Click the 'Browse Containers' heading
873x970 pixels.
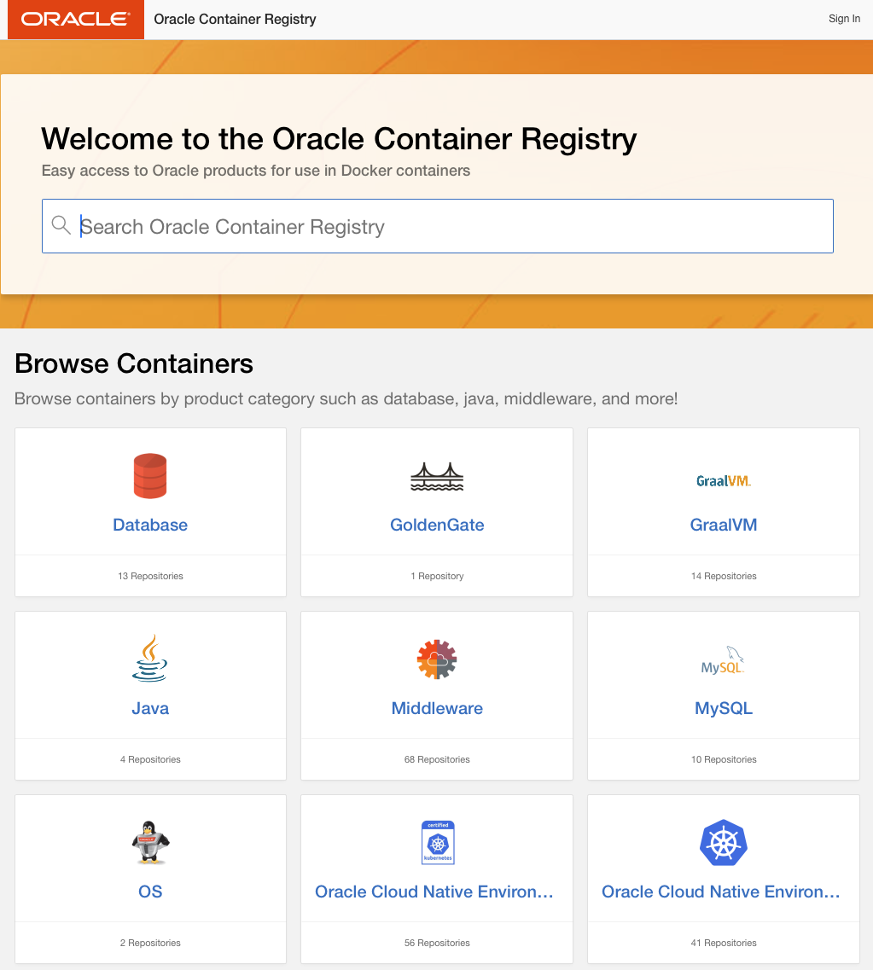pos(134,363)
